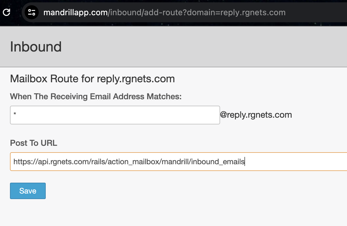This screenshot has width=347, height=226.
Task: Reload the current page
Action: pos(6,12)
